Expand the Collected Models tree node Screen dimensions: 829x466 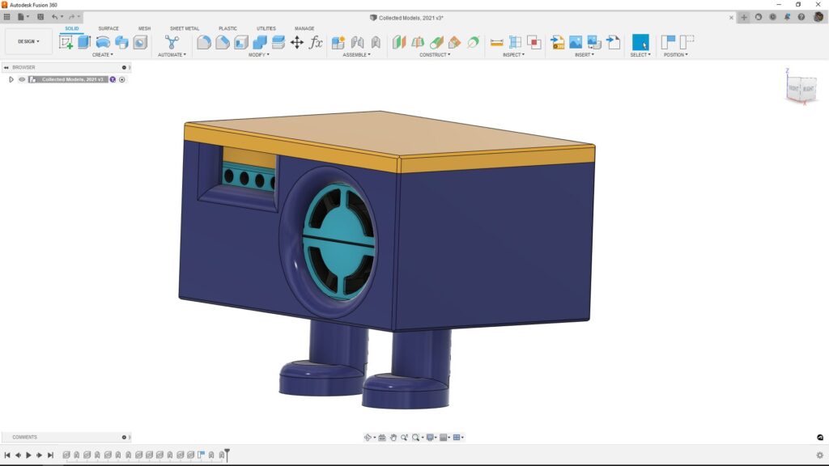[11, 80]
